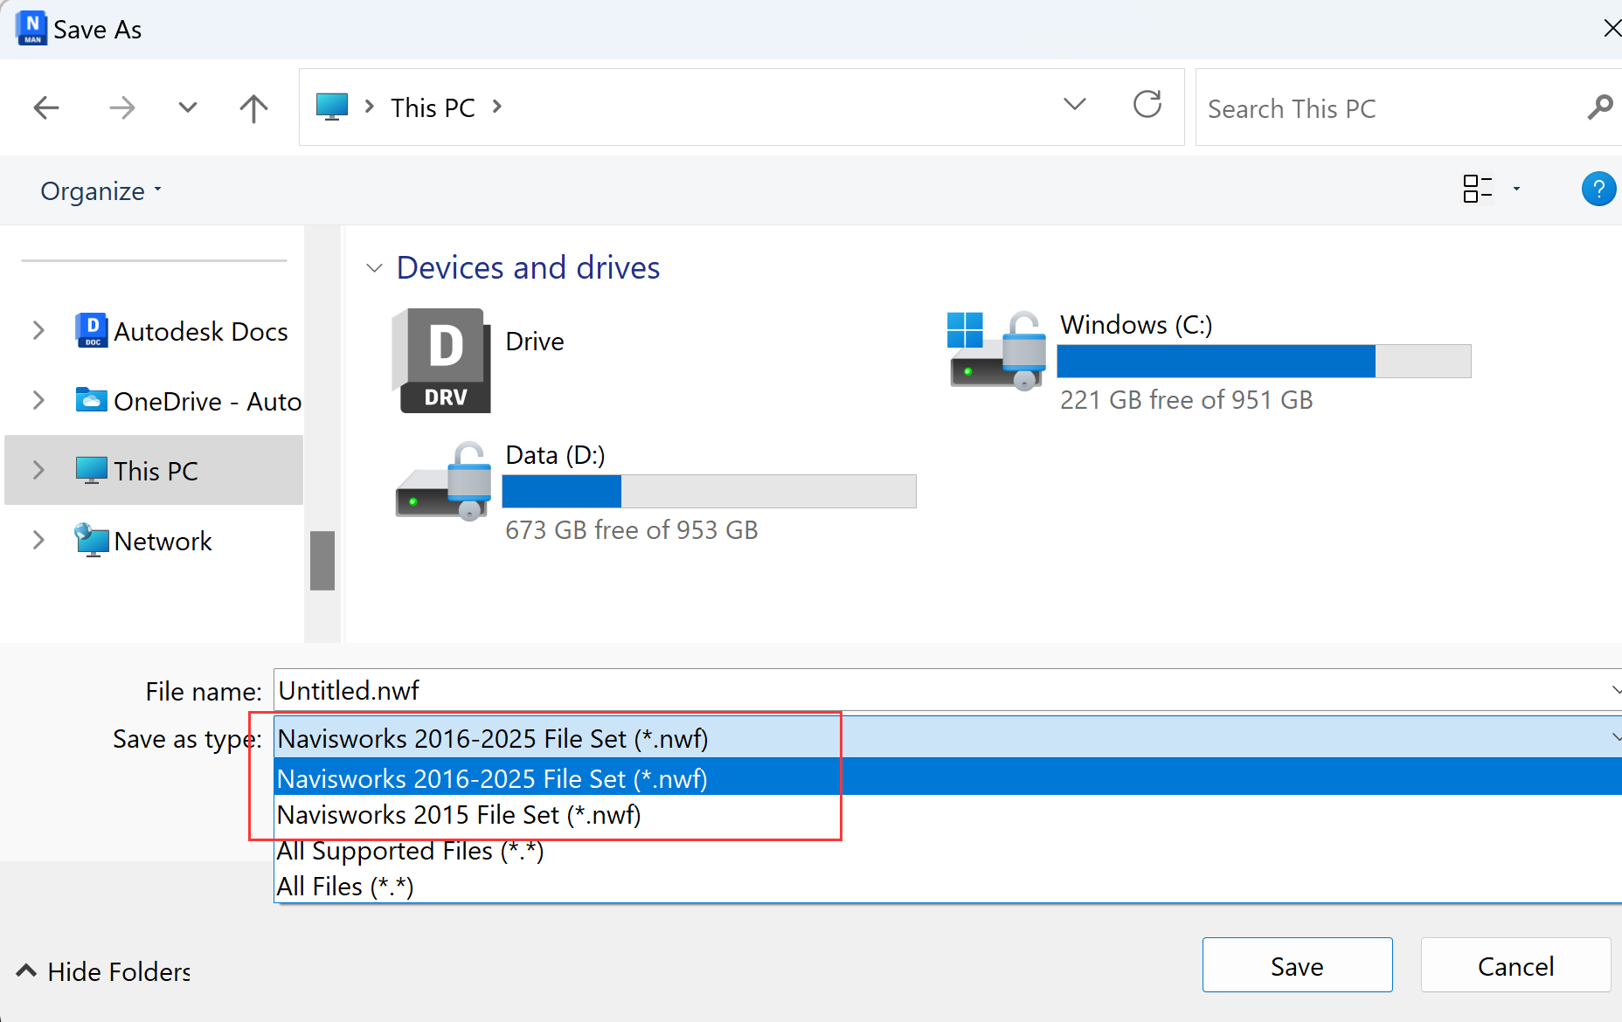The height and width of the screenshot is (1022, 1622).
Task: Open the address bar dropdown arrow
Action: (x=1074, y=105)
